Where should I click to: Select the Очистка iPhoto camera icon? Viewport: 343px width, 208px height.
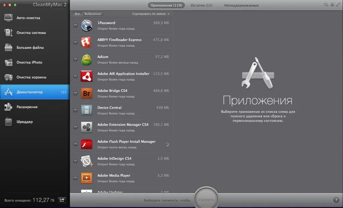click(x=8, y=62)
